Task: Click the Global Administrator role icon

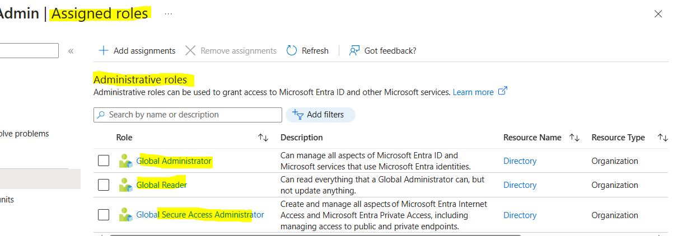Action: (x=126, y=161)
